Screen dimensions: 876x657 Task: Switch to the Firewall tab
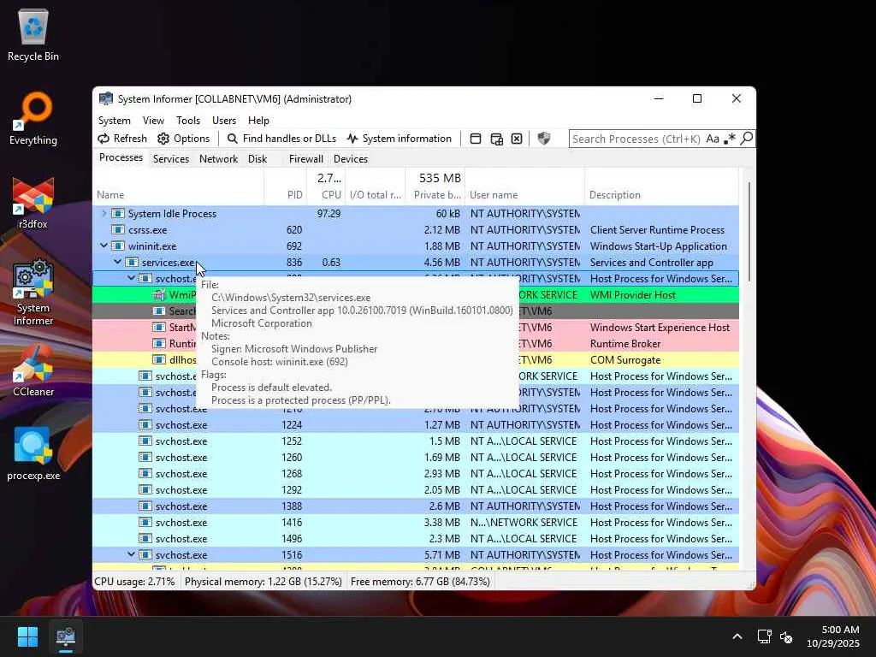click(306, 158)
